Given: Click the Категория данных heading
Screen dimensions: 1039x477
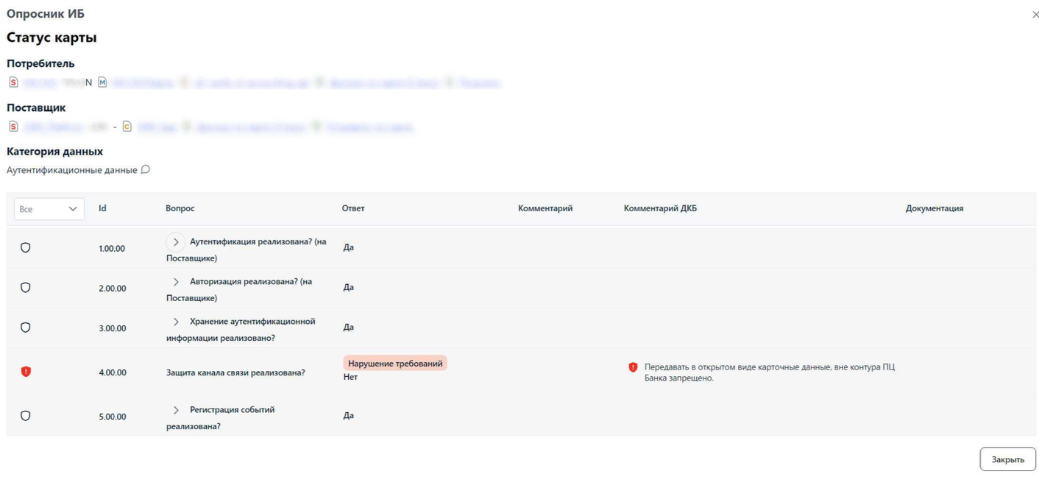Looking at the screenshot, I should [x=55, y=152].
